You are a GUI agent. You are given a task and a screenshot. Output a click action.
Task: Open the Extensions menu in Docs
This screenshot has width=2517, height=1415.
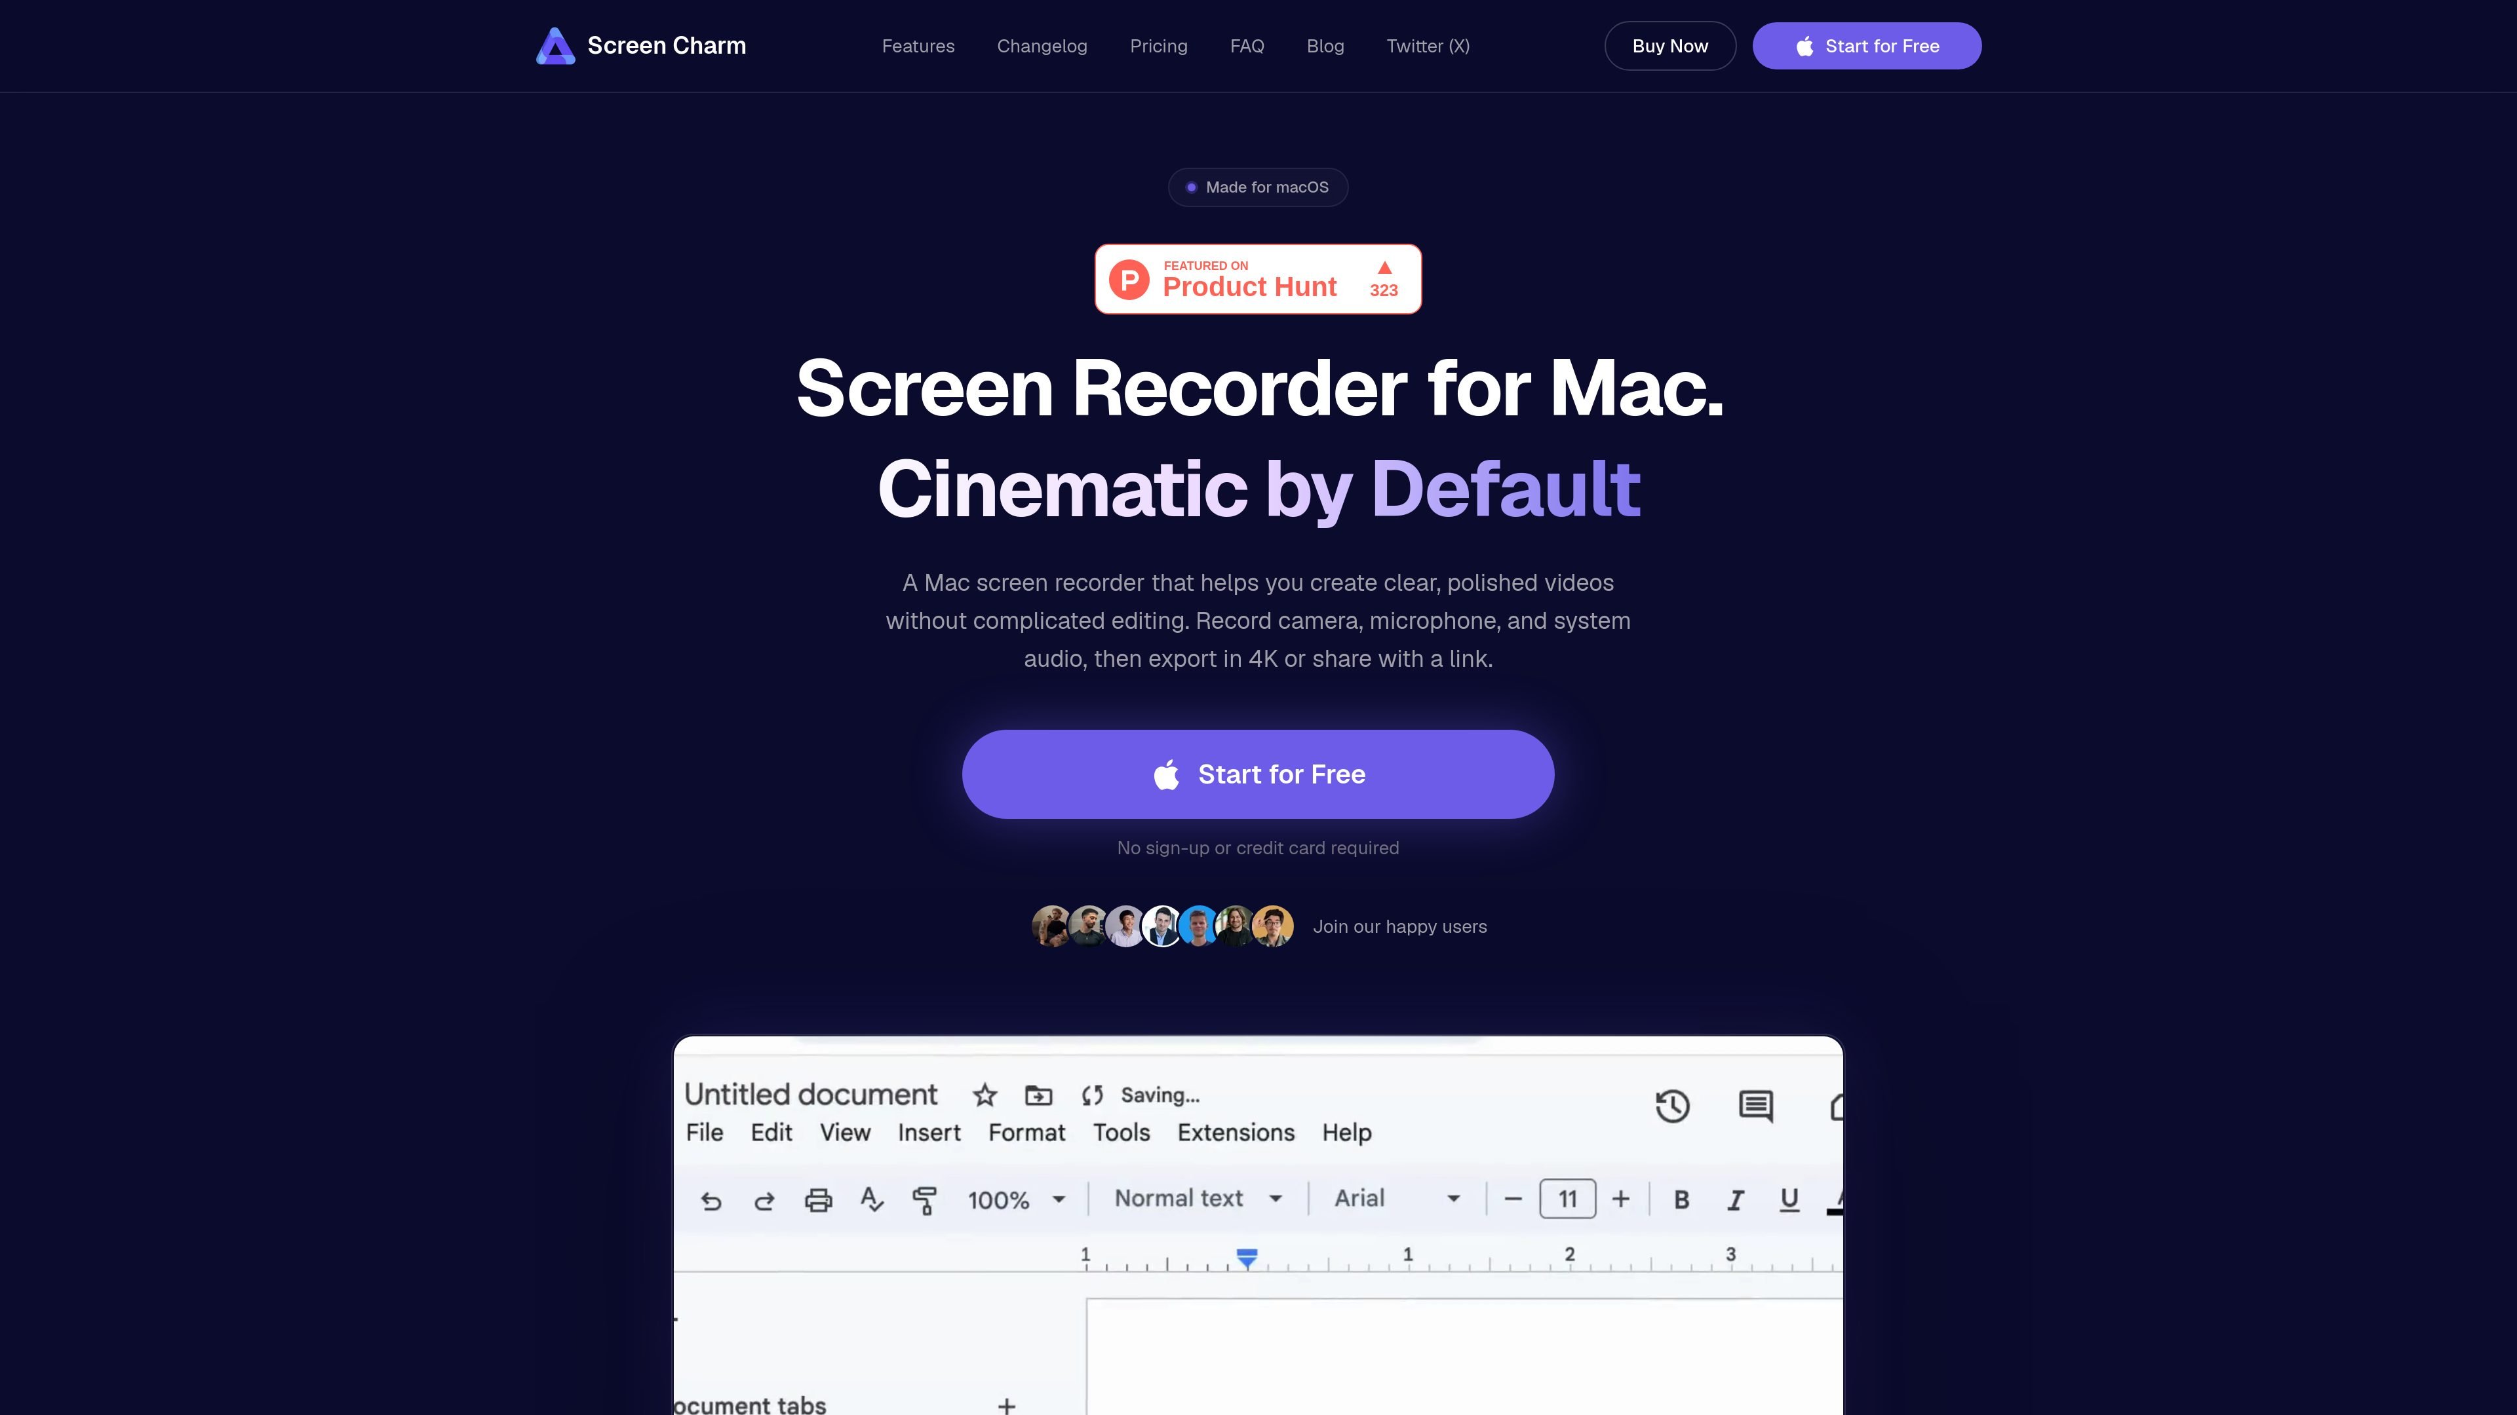tap(1235, 1132)
